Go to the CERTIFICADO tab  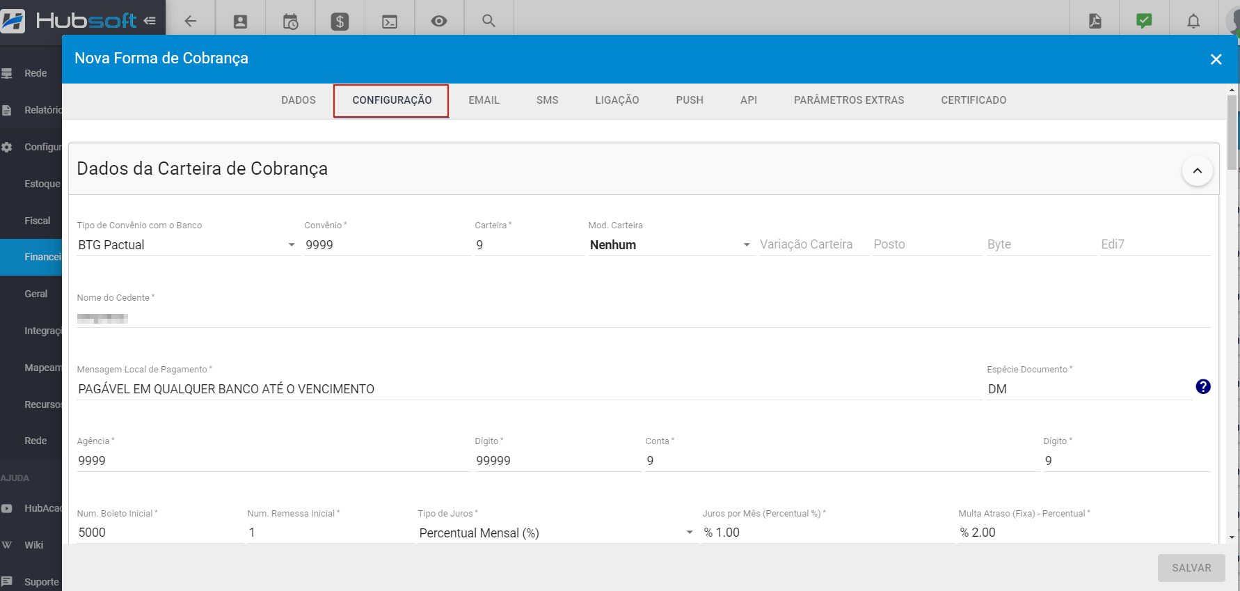coord(973,100)
